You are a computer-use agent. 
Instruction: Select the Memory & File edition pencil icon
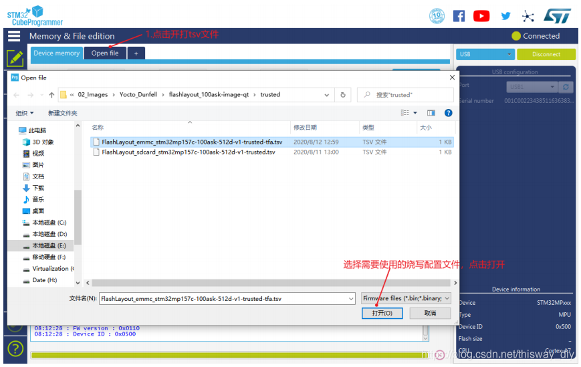[15, 59]
